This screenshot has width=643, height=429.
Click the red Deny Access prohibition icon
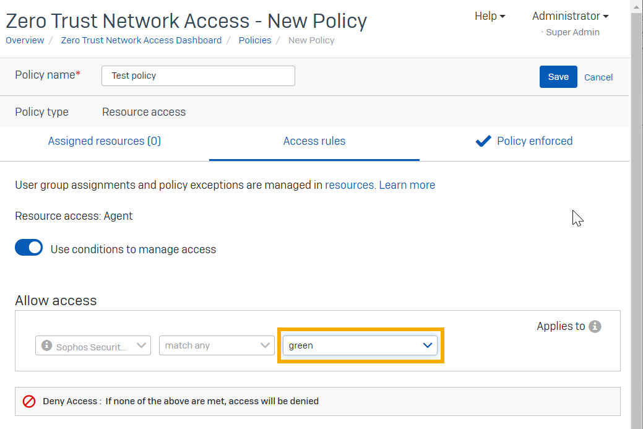[x=28, y=401]
